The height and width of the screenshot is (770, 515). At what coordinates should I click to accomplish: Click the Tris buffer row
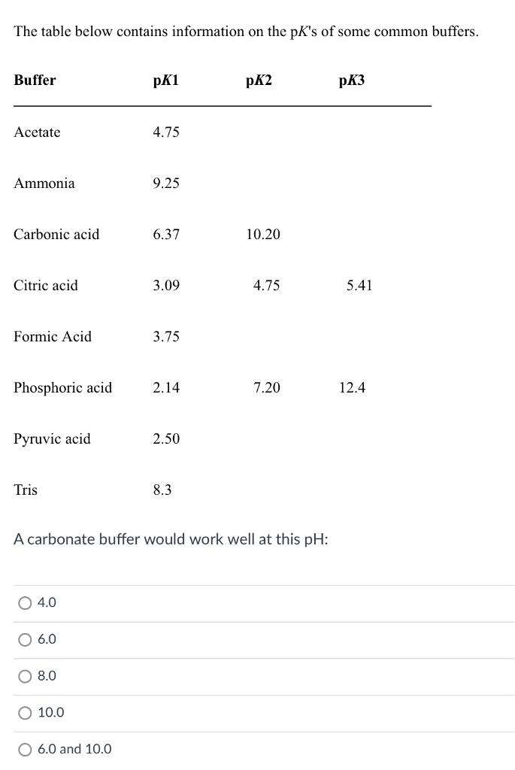[x=26, y=490]
